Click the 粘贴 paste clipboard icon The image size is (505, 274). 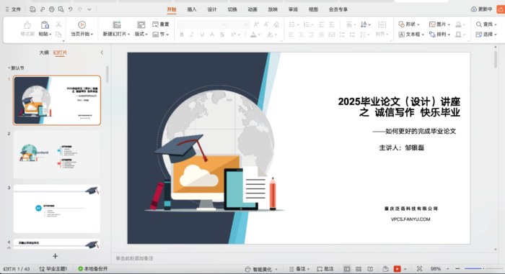(45, 24)
